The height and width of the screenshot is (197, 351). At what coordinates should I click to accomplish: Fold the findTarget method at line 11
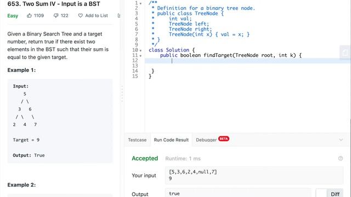coord(140,56)
